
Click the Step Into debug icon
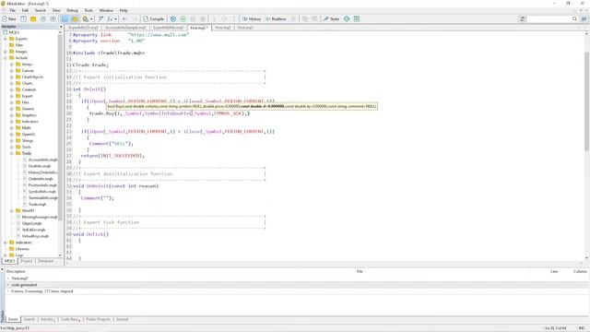215,18
